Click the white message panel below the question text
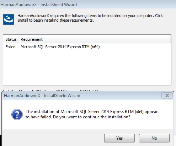The height and width of the screenshot is (146, 176). point(88,124)
